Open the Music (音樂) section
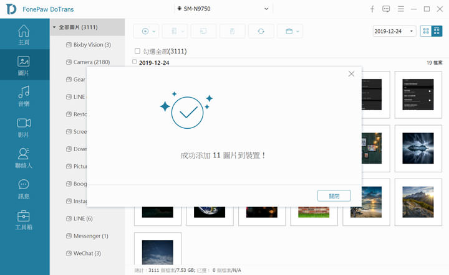Image resolution: width=449 pixels, height=275 pixels. (x=24, y=96)
